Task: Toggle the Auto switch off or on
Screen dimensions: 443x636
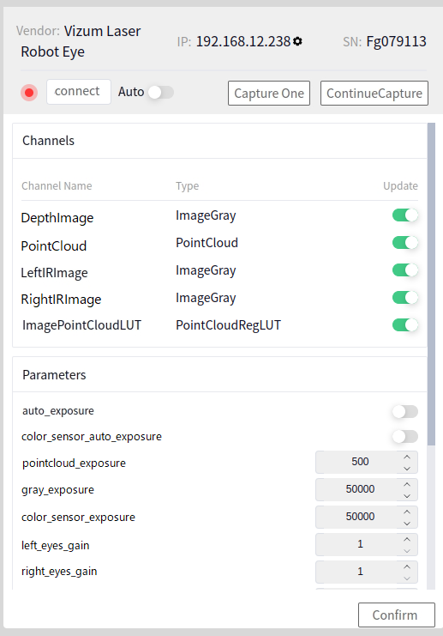Action: coord(161,93)
